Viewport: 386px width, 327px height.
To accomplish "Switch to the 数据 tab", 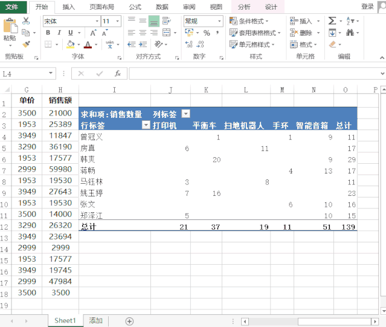I will tap(162, 7).
